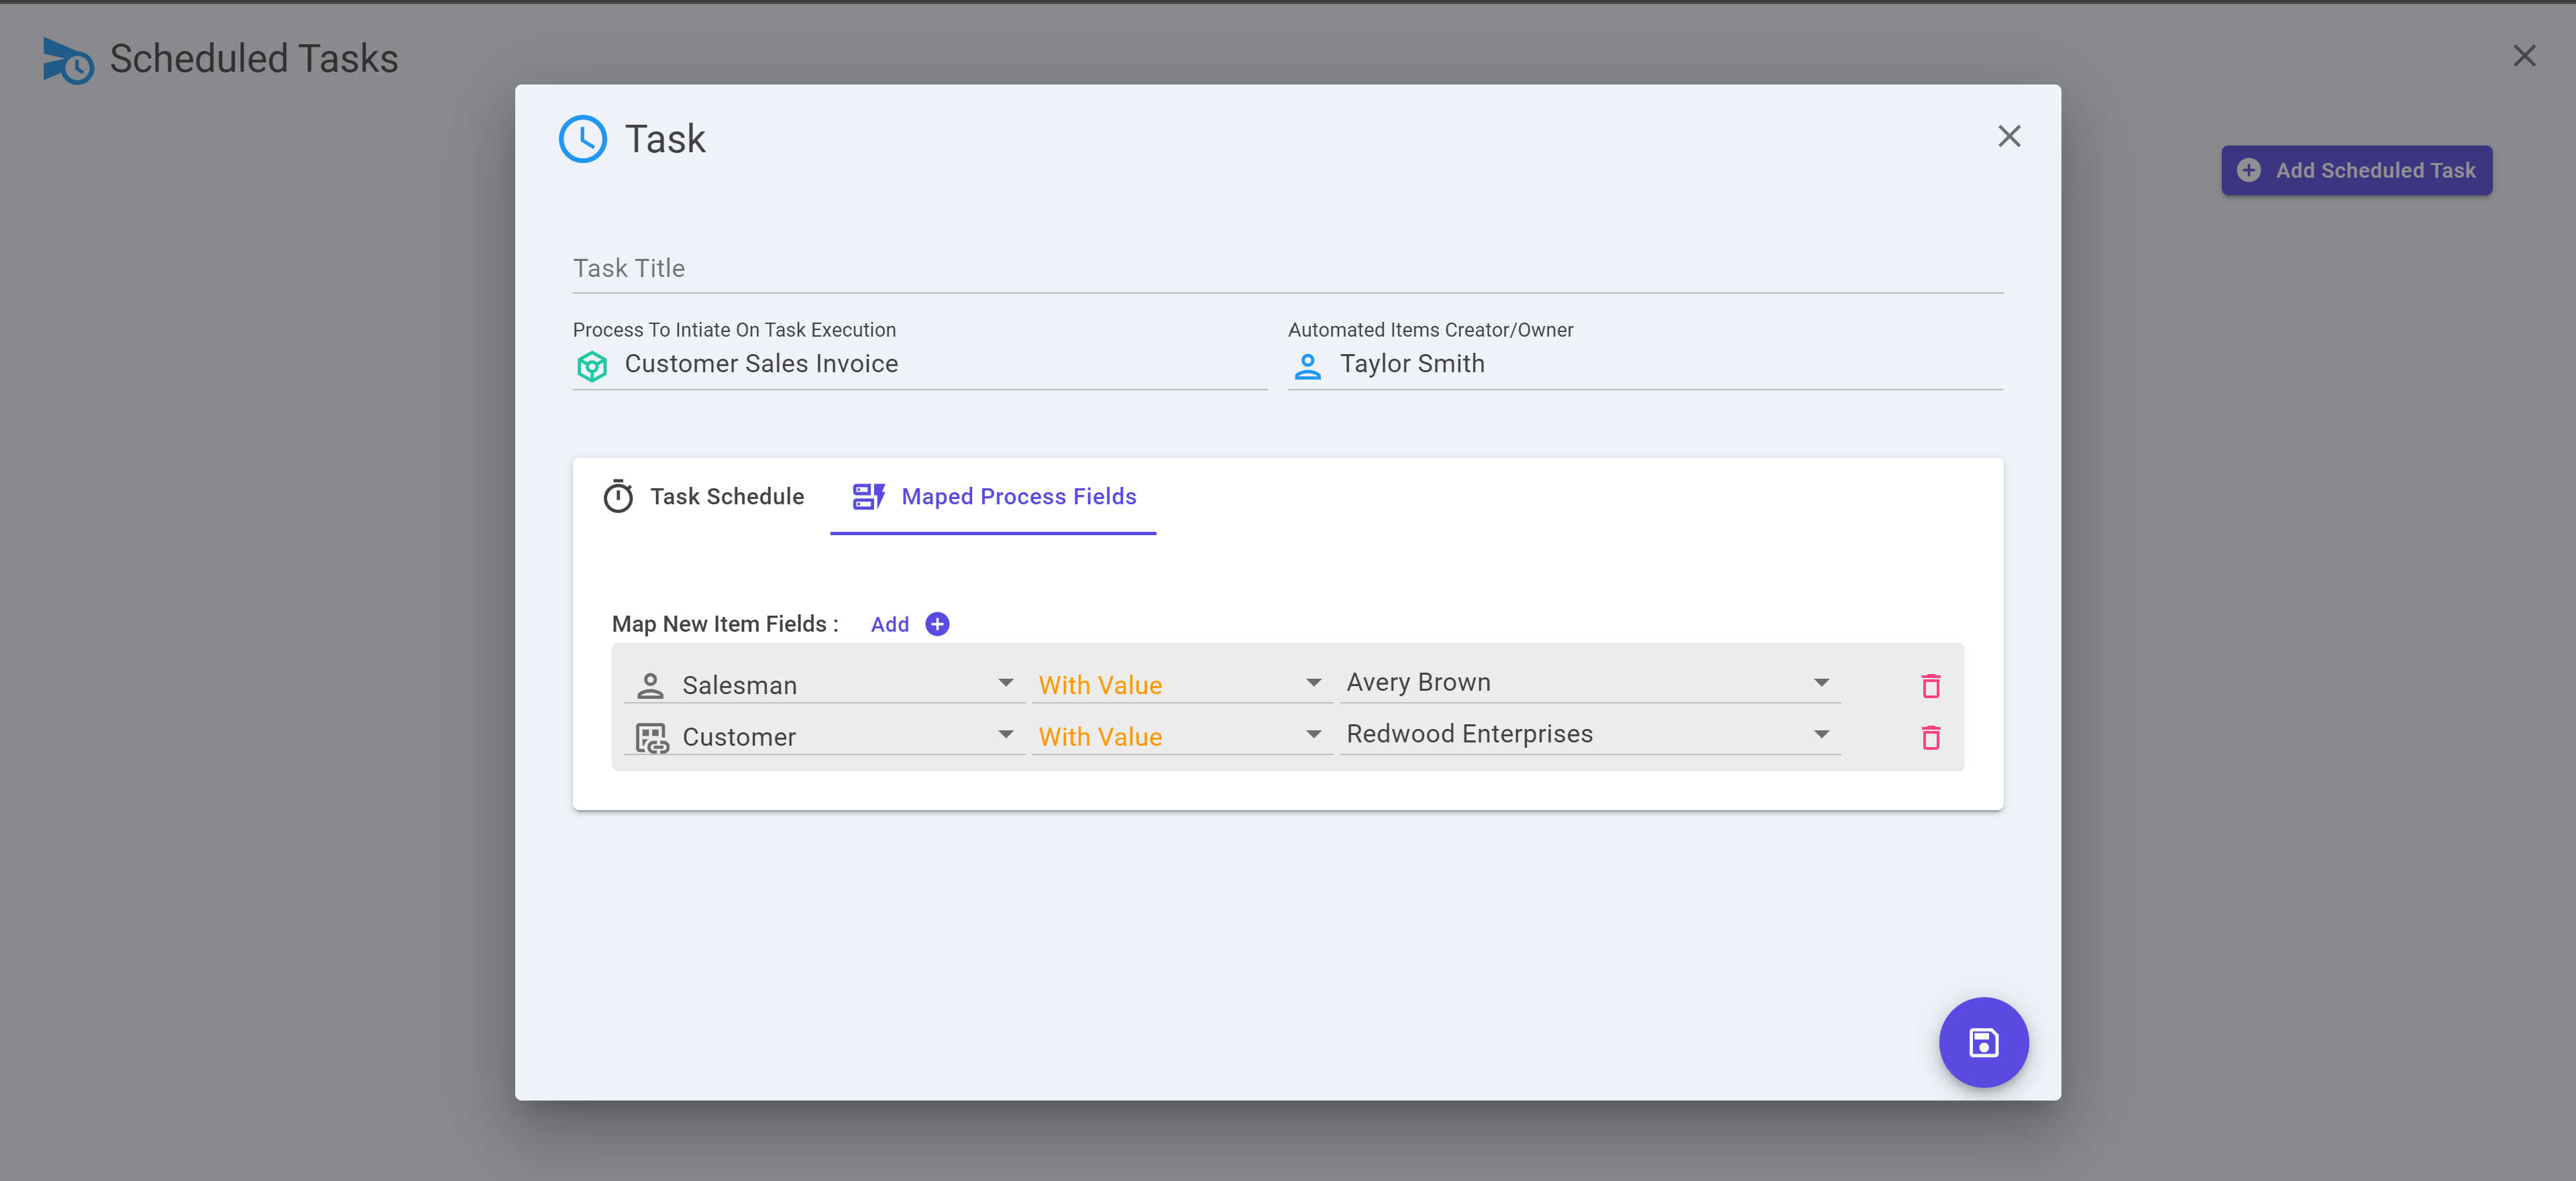This screenshot has height=1181, width=2576.
Task: Click the person icon beside Salesman
Action: pyautogui.click(x=650, y=685)
